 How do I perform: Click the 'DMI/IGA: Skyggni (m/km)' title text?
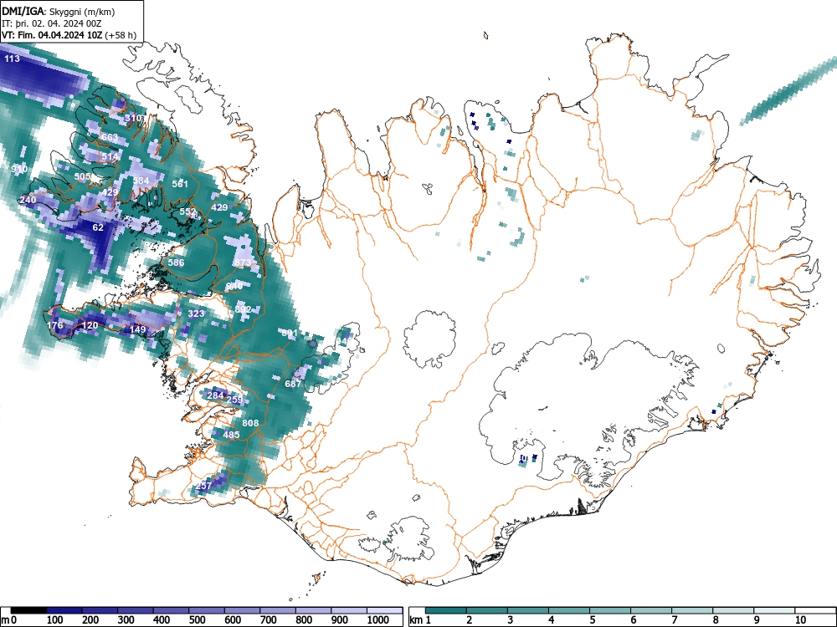(x=59, y=11)
